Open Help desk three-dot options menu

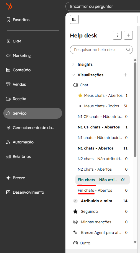pos(117,35)
